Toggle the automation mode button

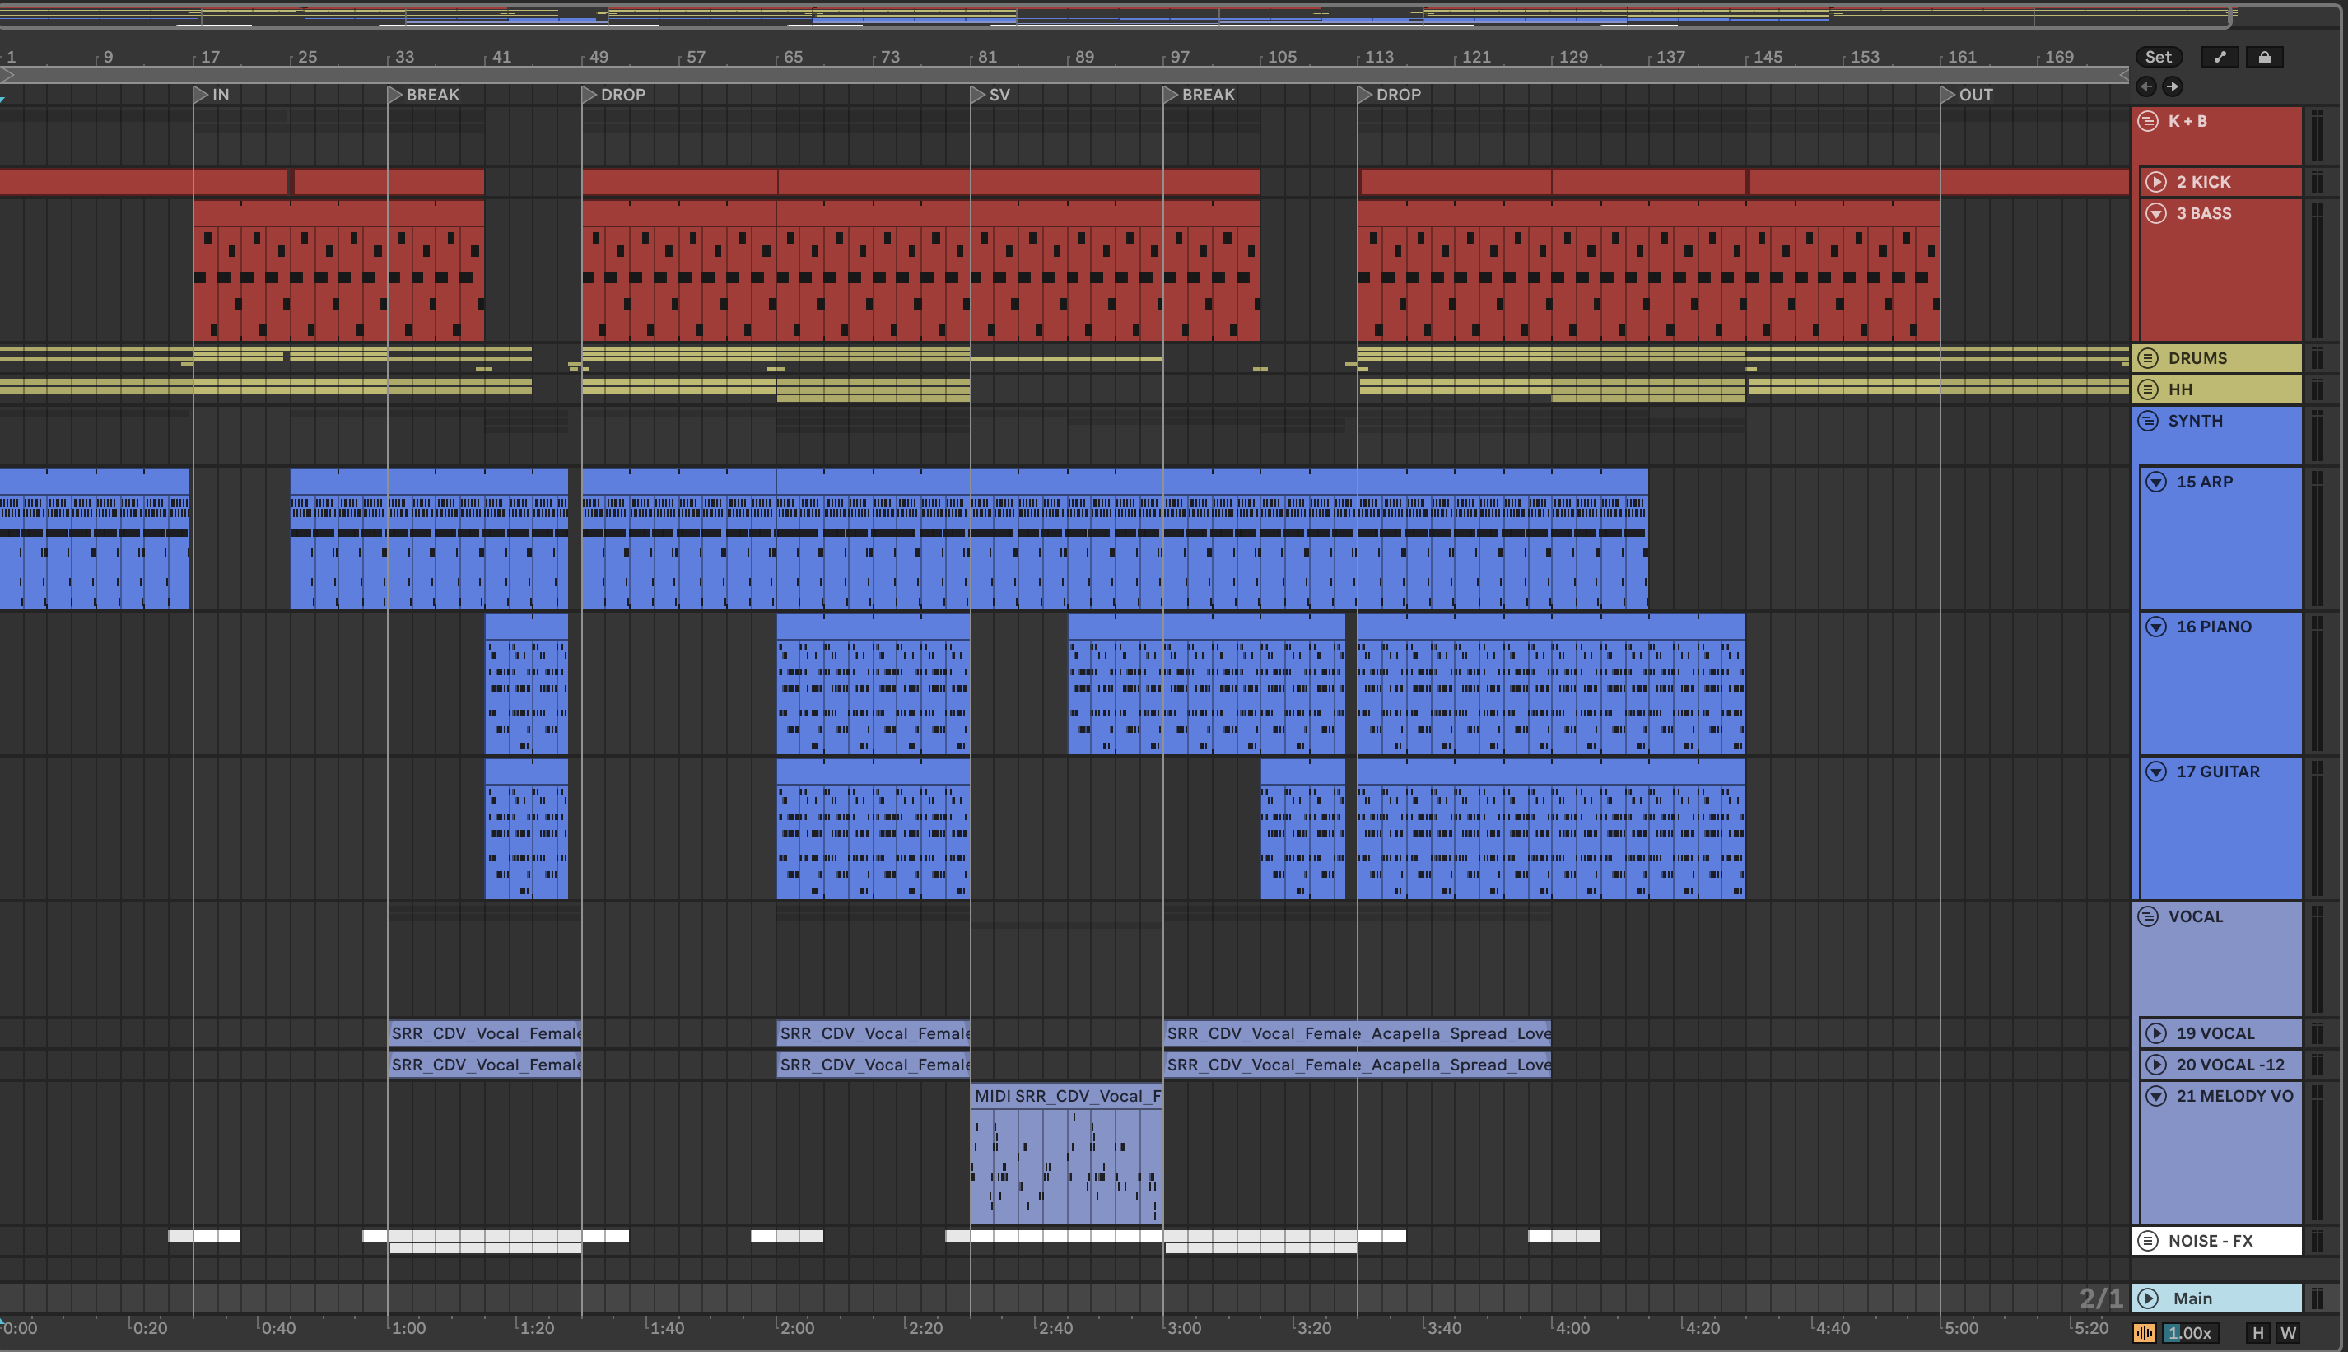tap(2220, 58)
